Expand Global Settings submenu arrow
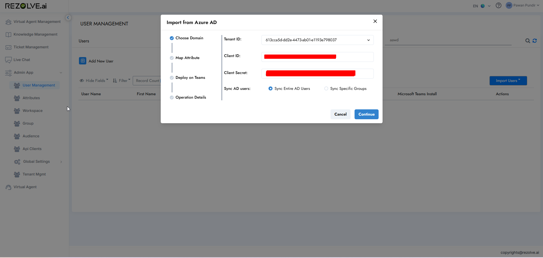The height and width of the screenshot is (258, 543). (61, 162)
